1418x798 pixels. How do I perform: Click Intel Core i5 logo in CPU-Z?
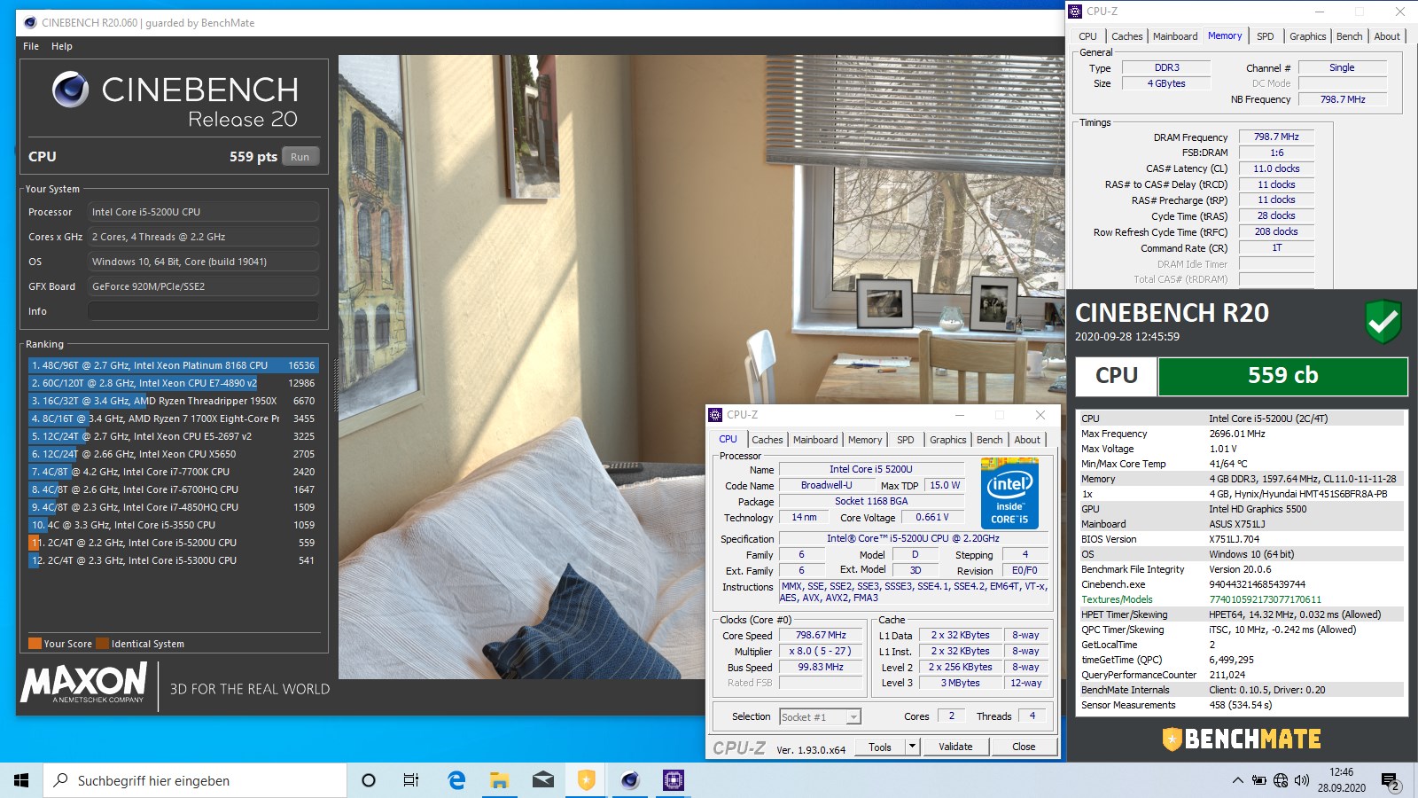(1009, 494)
